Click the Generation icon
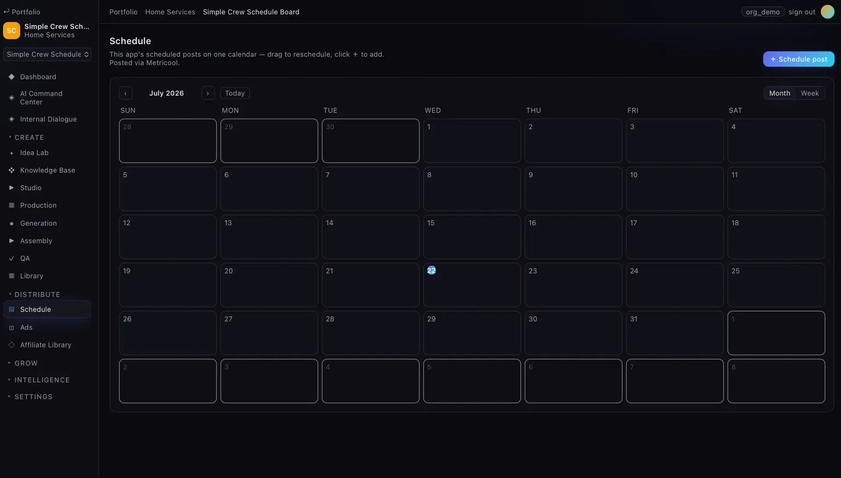The image size is (841, 478). click(12, 223)
